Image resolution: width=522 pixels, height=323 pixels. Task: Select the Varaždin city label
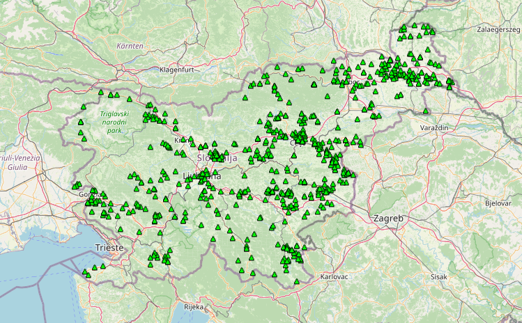[434, 127]
